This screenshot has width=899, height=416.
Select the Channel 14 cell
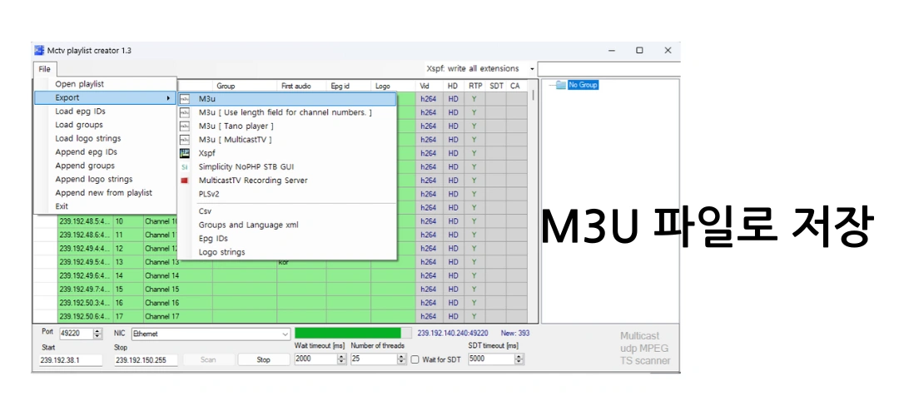coord(178,275)
